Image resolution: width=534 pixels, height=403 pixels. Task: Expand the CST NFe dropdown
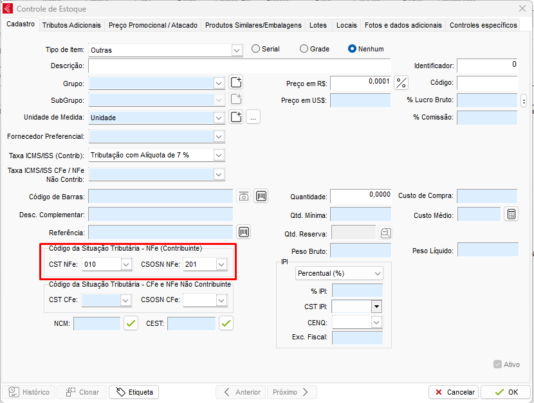125,264
